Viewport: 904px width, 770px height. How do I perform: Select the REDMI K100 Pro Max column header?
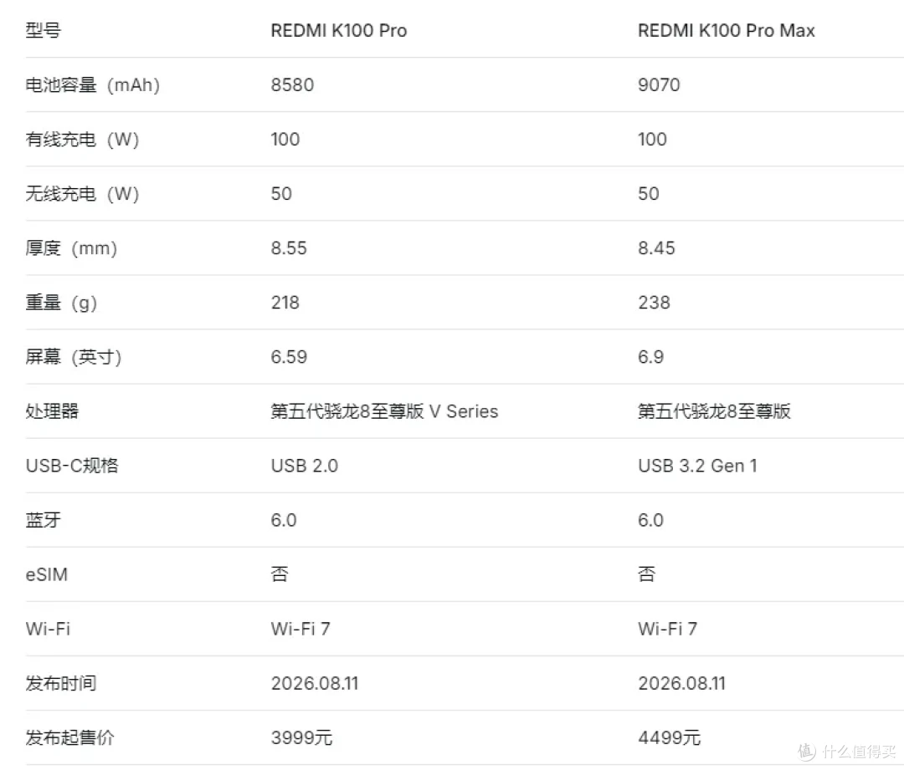727,31
